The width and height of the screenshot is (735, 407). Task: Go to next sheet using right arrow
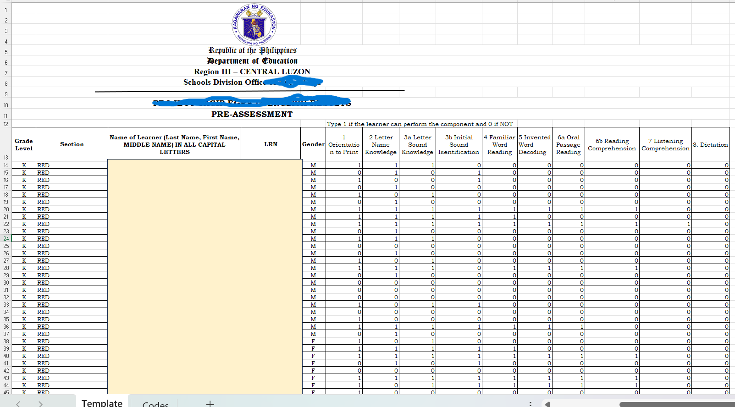[x=40, y=404]
